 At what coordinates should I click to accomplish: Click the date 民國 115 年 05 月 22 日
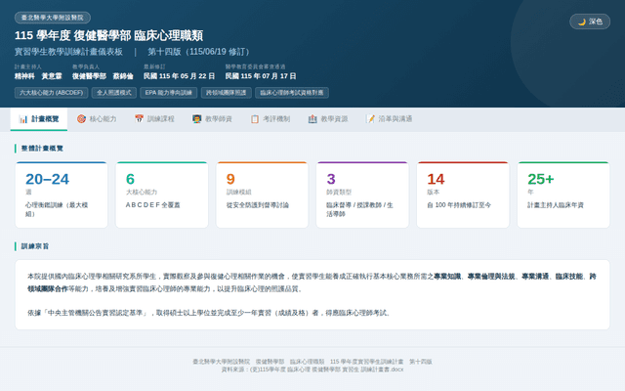(179, 76)
